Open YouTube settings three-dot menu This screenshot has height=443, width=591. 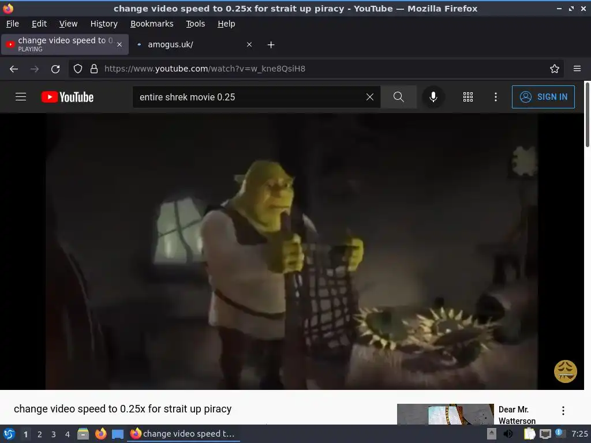(x=496, y=97)
